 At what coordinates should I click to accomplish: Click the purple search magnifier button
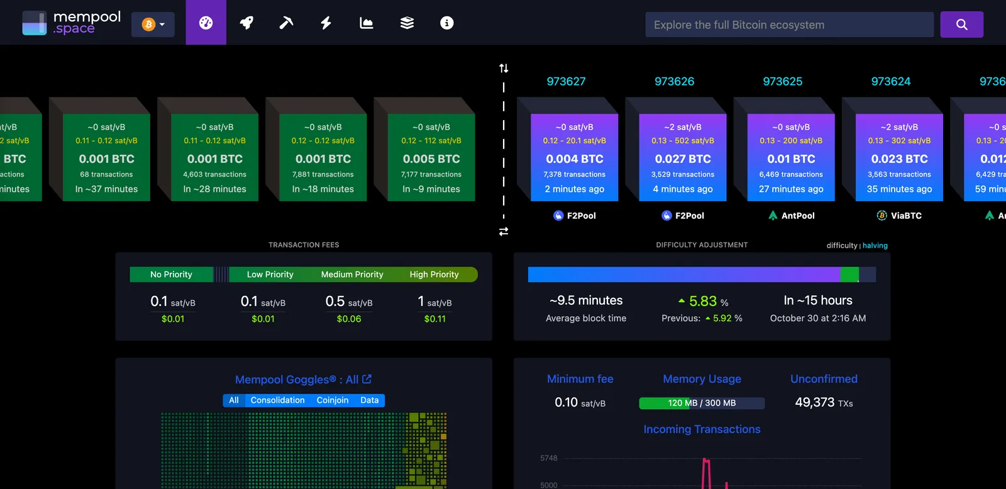click(x=961, y=25)
